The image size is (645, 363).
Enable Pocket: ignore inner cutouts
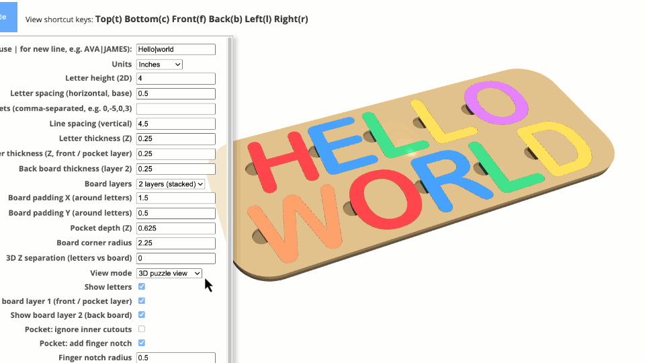click(x=141, y=329)
